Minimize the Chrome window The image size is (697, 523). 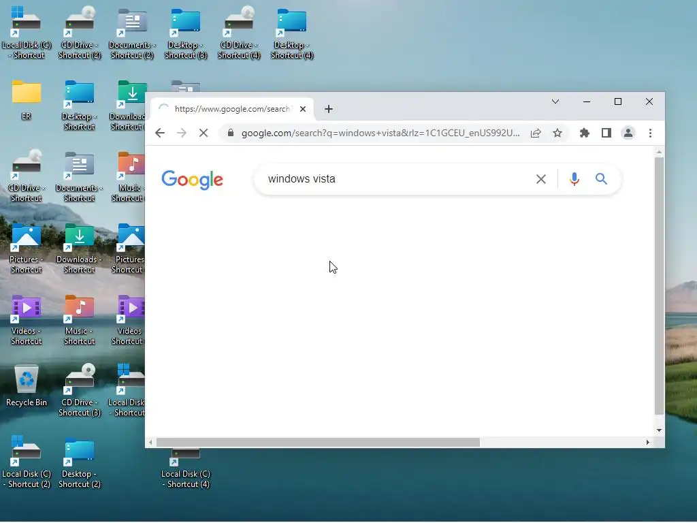(587, 102)
